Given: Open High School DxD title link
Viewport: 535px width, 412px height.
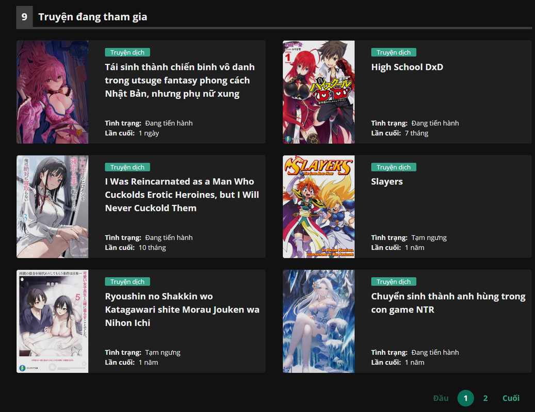Looking at the screenshot, I should [407, 67].
